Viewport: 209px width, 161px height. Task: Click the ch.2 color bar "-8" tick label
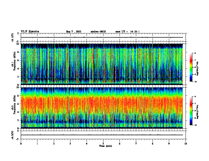coord(195,111)
